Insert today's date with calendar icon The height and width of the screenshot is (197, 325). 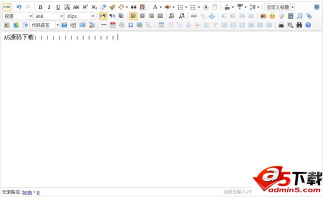pyautogui.click(x=113, y=25)
